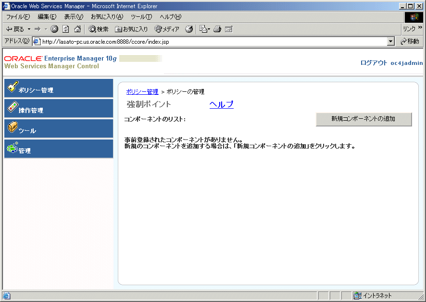Click the ポリシーの管理 breadcrumb text
This screenshot has height=302, width=426.
186,91
